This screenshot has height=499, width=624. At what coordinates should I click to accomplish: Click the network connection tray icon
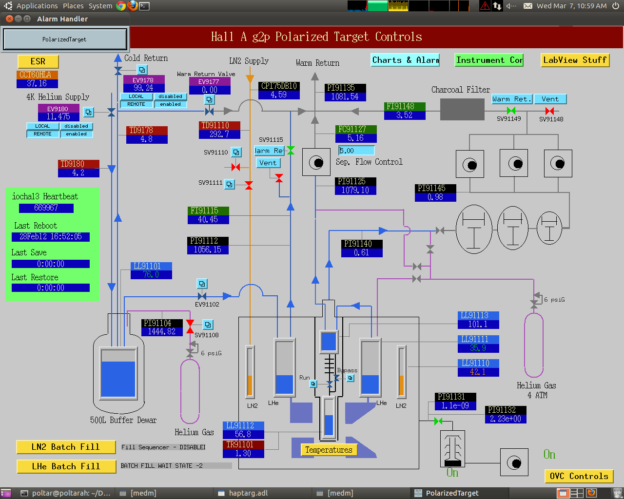(497, 6)
